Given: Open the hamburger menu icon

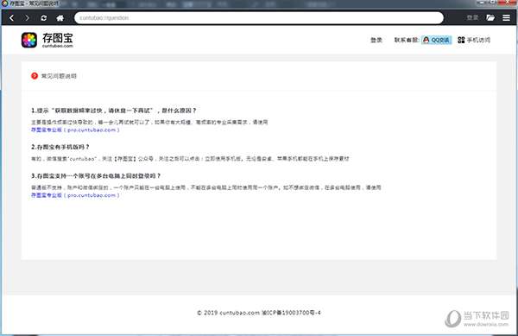Looking at the screenshot, I should [506, 18].
